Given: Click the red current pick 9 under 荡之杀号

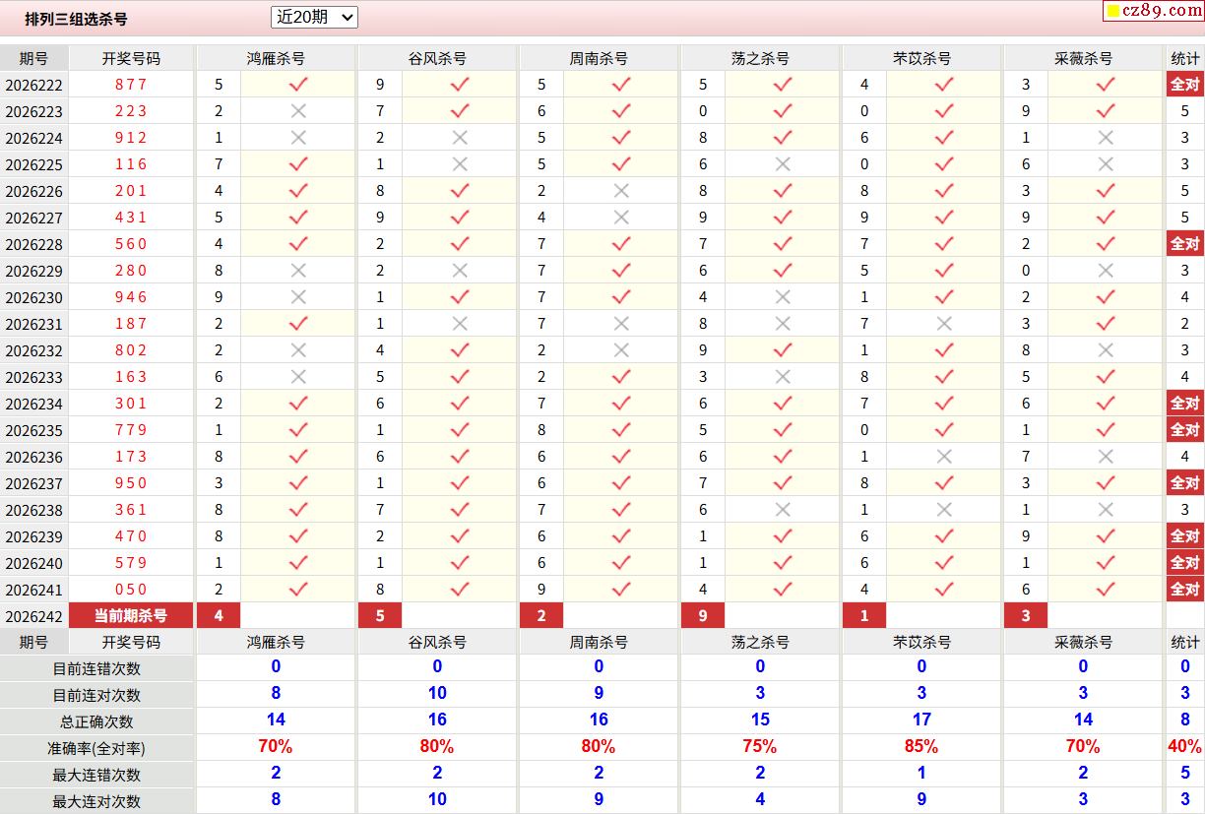Looking at the screenshot, I should tap(703, 616).
